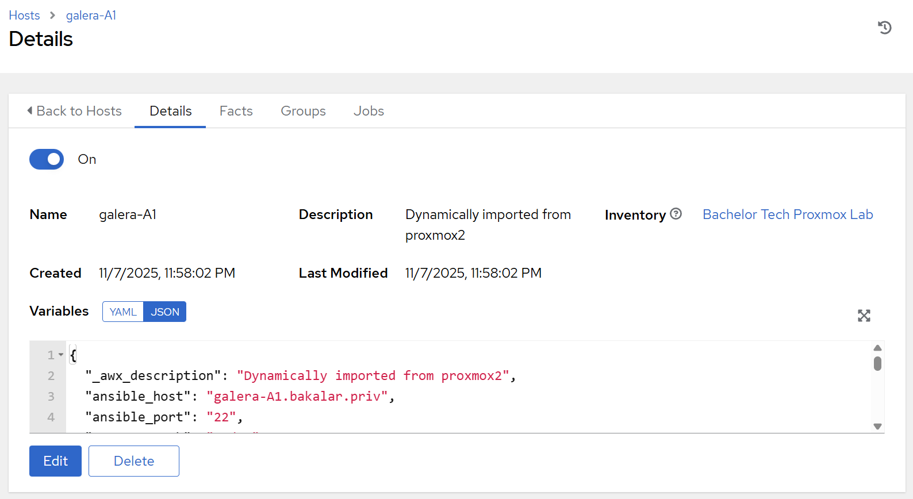913x499 pixels.
Task: Open the Jobs tab
Action: 369,111
